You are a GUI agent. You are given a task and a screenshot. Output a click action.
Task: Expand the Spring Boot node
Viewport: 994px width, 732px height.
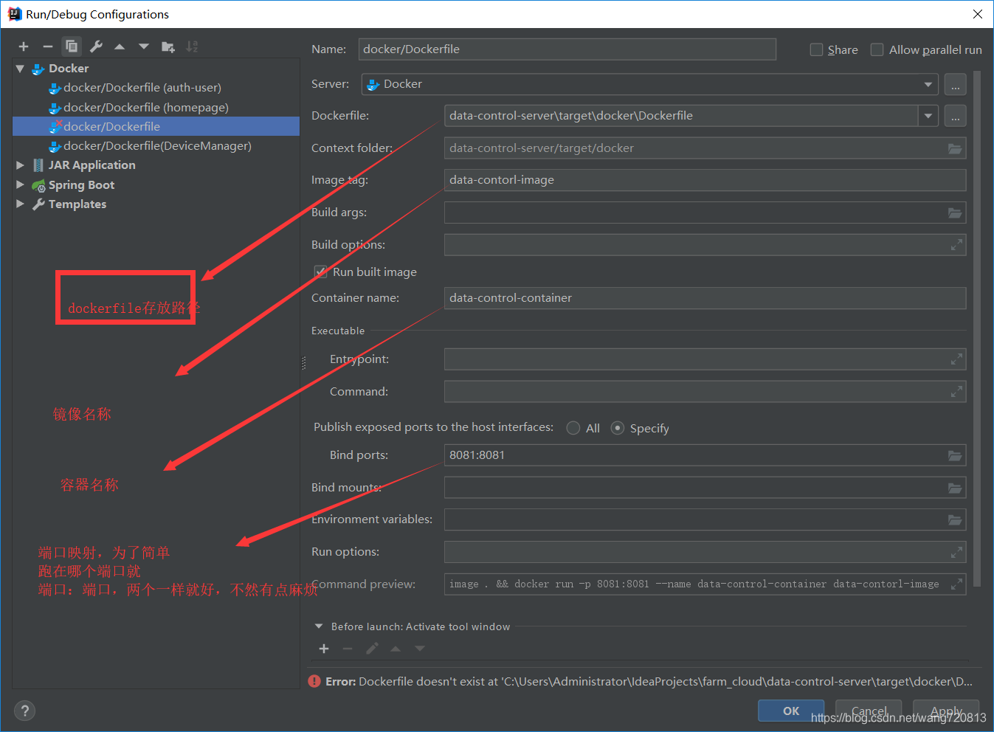tap(20, 184)
